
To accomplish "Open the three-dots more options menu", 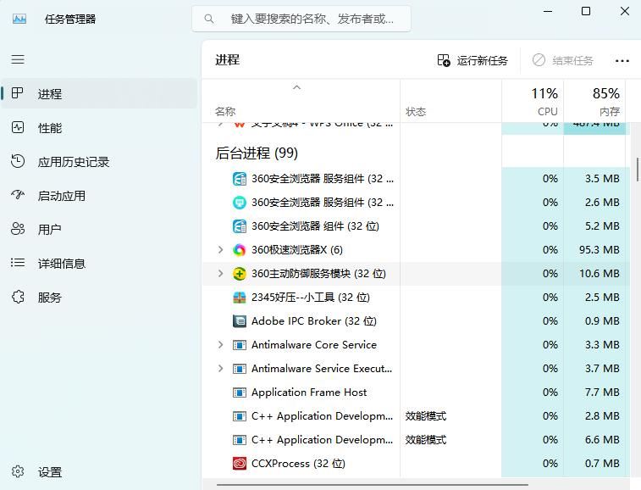I will [622, 61].
